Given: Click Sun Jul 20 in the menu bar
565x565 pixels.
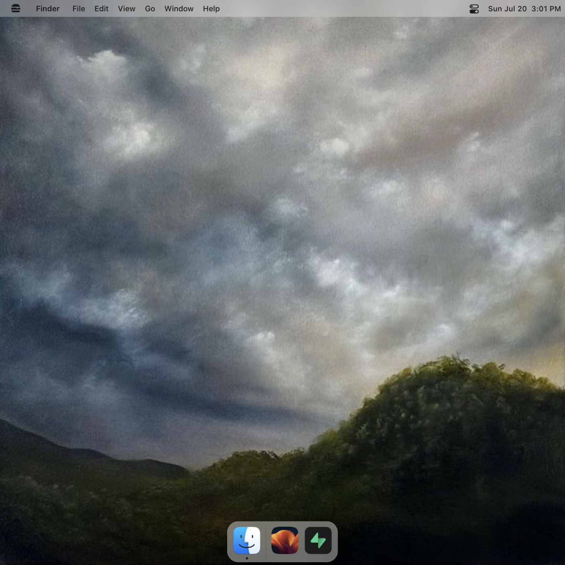Looking at the screenshot, I should 508,8.
